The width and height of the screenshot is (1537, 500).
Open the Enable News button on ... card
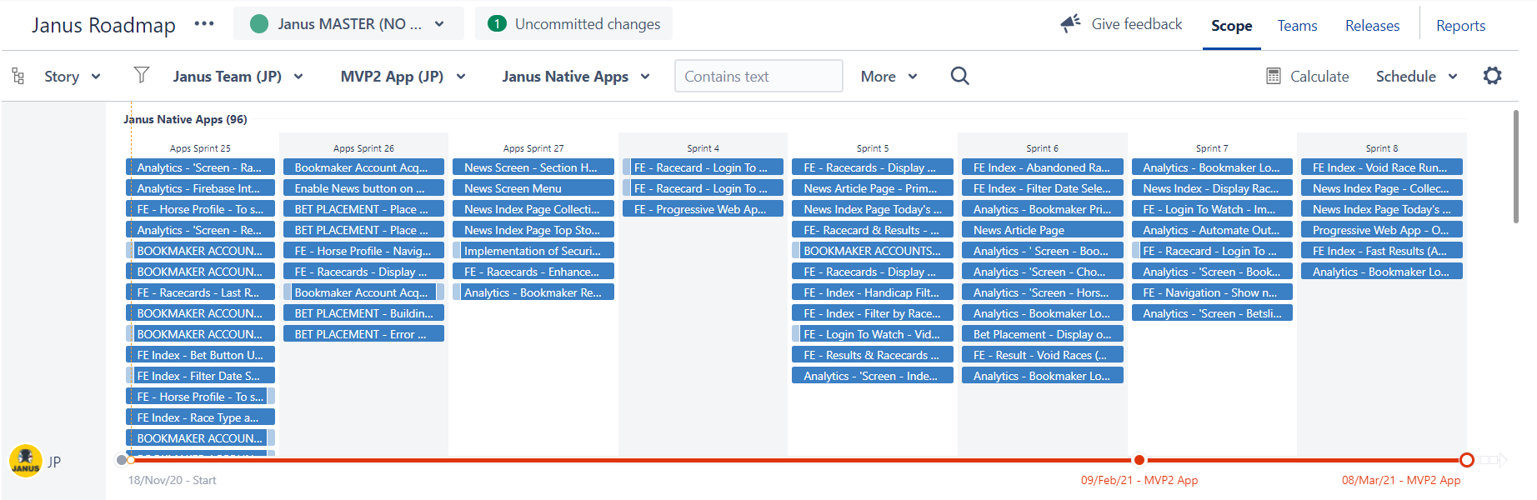[x=363, y=188]
